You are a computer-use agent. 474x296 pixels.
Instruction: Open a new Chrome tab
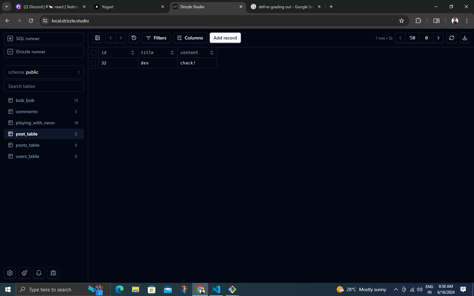(331, 7)
